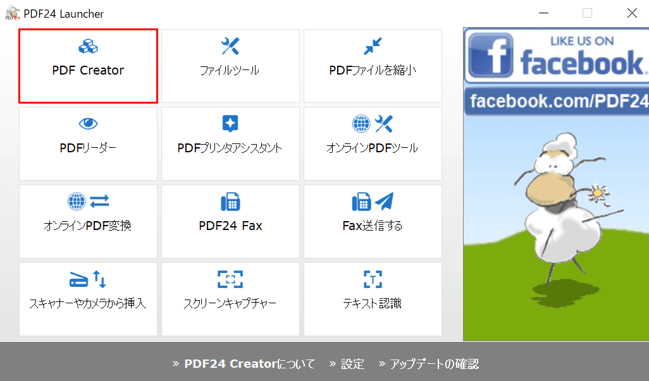Click the up-down arrows icon beside the scanner
Image resolution: width=649 pixels, height=381 pixels.
(99, 279)
